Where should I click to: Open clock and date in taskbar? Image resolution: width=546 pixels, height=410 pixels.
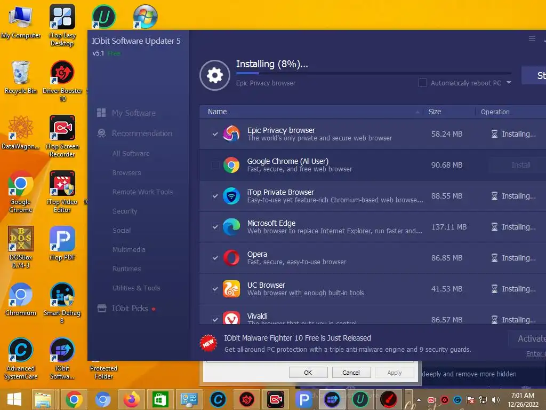click(x=523, y=399)
